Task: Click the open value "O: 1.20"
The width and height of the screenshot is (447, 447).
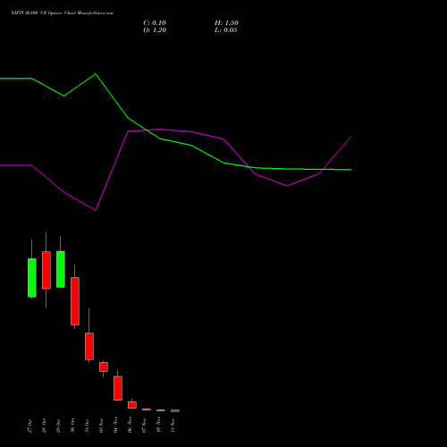Action: click(155, 30)
